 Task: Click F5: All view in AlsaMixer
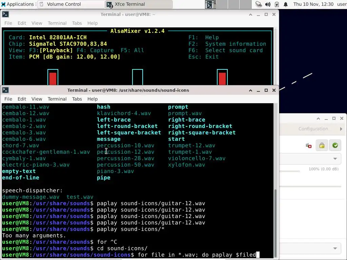(x=132, y=50)
